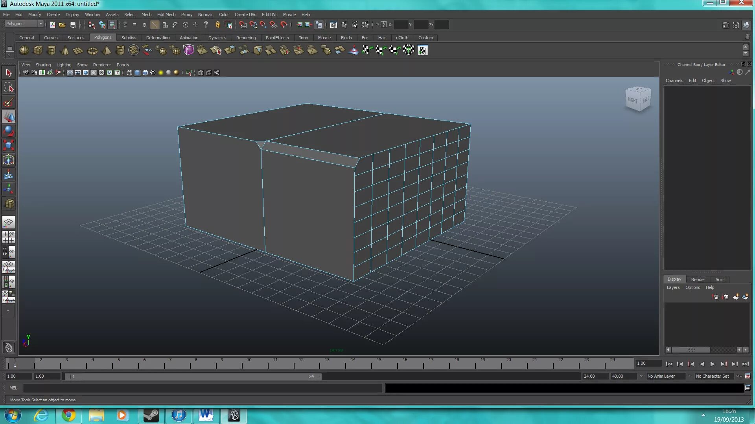This screenshot has width=755, height=424.
Task: Click the MEL command input field
Action: pos(202,388)
